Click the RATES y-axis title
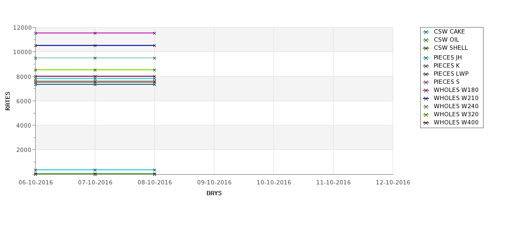Viewport: 528px width, 232px height. pyautogui.click(x=8, y=101)
